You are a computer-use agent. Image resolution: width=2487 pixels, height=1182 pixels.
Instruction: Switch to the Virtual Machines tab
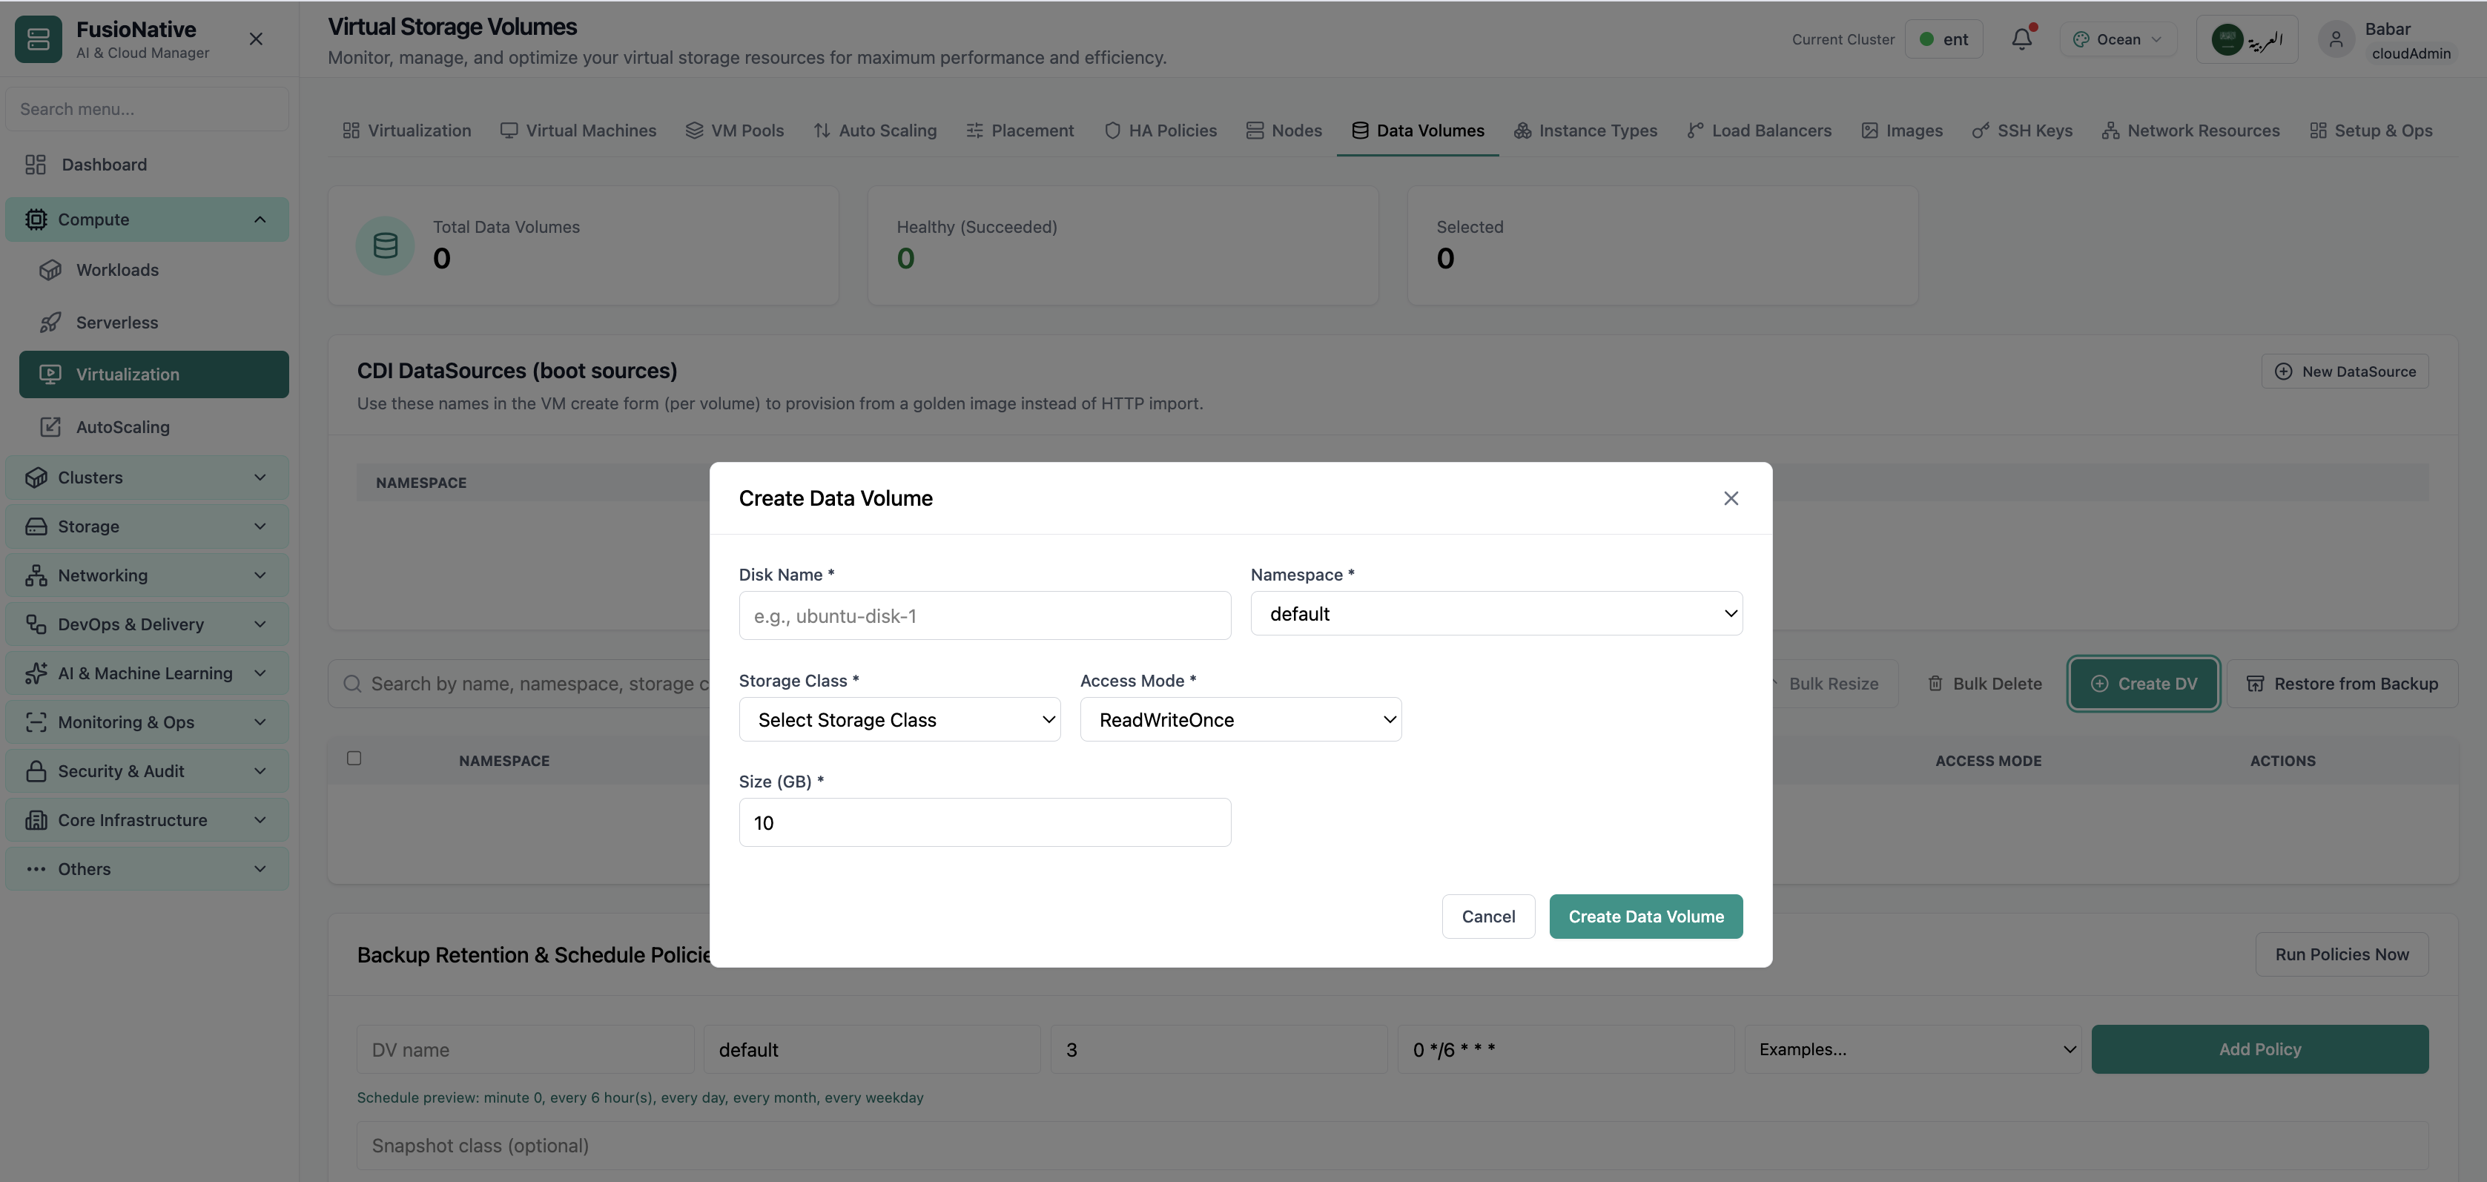[x=578, y=131]
